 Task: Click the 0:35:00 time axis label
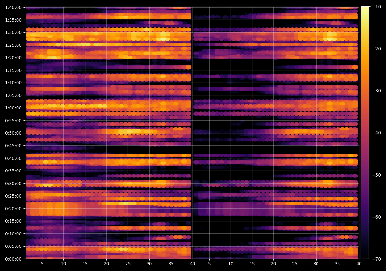tap(13, 171)
